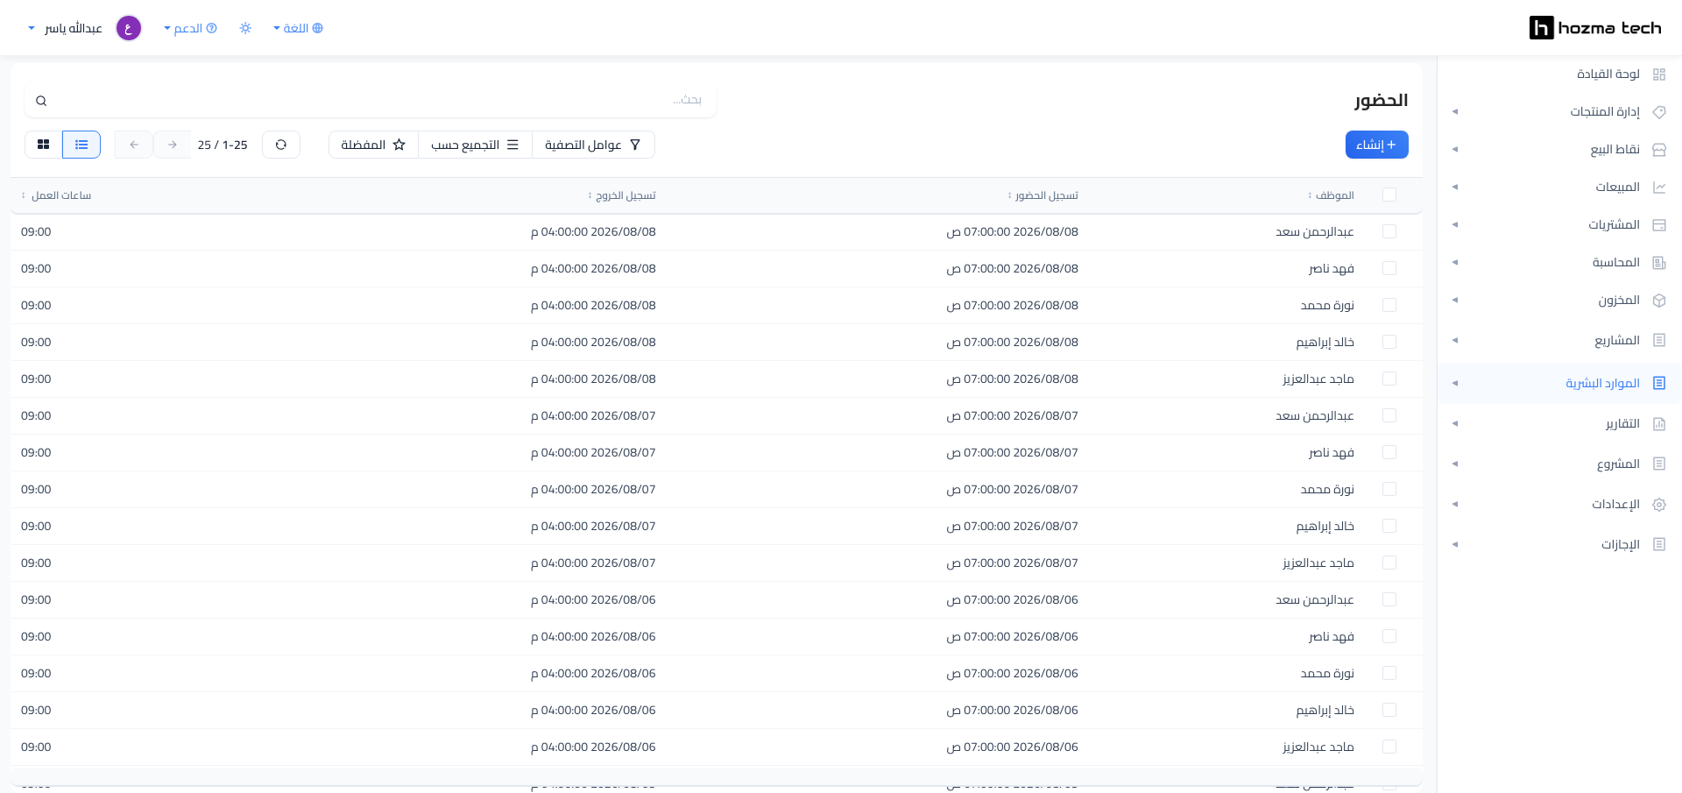Image resolution: width=1682 pixels, height=793 pixels.
Task: Click the 1-25 / 25 pager text
Action: coord(223,145)
